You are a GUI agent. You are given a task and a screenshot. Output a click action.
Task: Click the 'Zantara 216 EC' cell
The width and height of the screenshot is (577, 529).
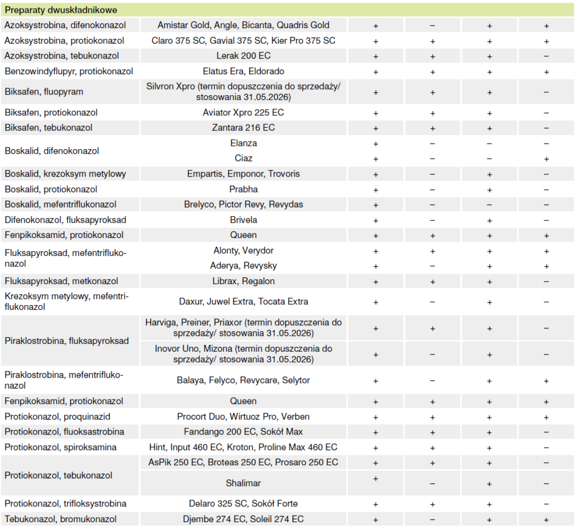(243, 128)
